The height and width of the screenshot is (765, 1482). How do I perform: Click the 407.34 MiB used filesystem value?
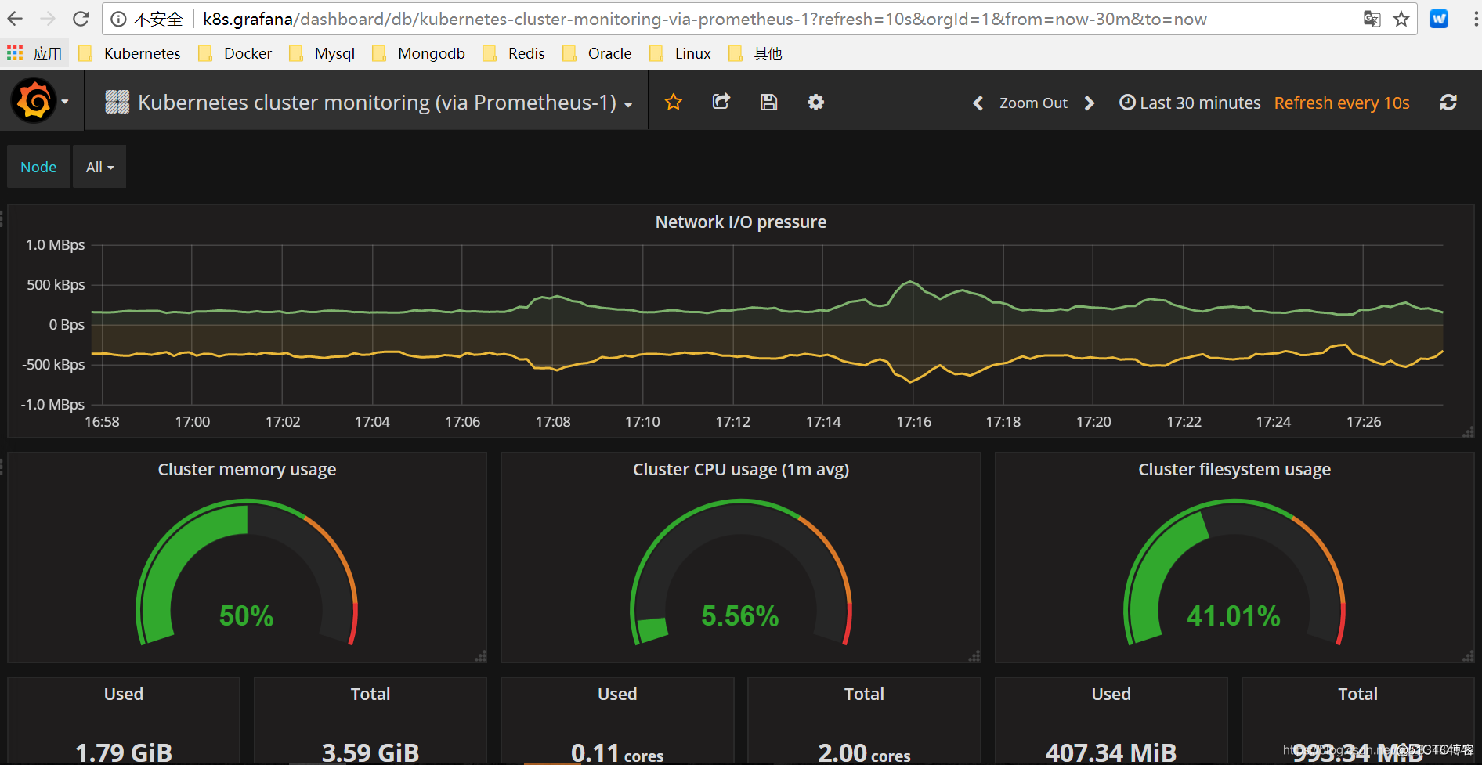(x=1111, y=752)
